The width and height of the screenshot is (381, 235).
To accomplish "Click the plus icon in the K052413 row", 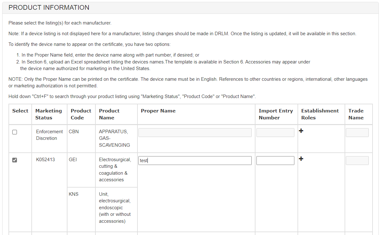I will click(x=301, y=159).
